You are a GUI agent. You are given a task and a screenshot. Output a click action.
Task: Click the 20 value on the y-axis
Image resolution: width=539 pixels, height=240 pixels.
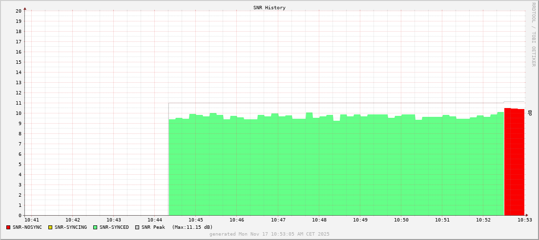pos(18,11)
